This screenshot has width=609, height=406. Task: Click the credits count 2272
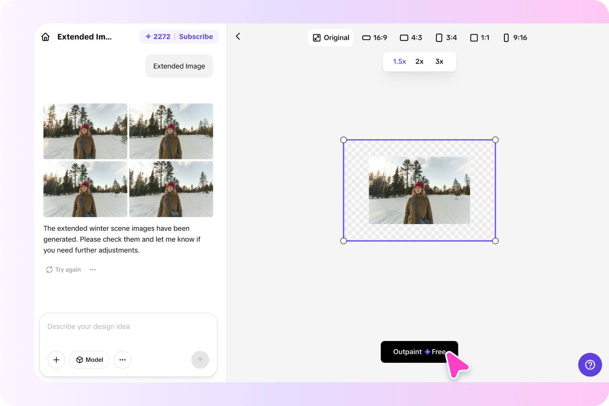(158, 37)
